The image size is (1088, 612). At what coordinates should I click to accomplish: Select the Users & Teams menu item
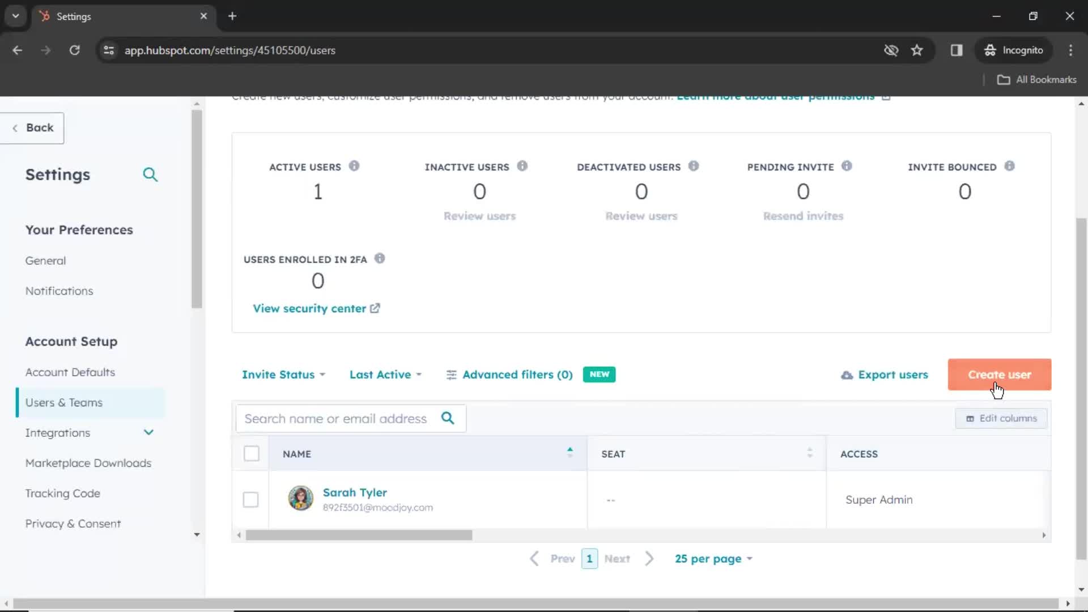[63, 402]
